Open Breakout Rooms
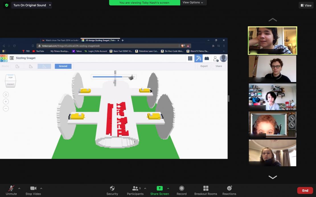This screenshot has height=197, width=316. (x=206, y=188)
